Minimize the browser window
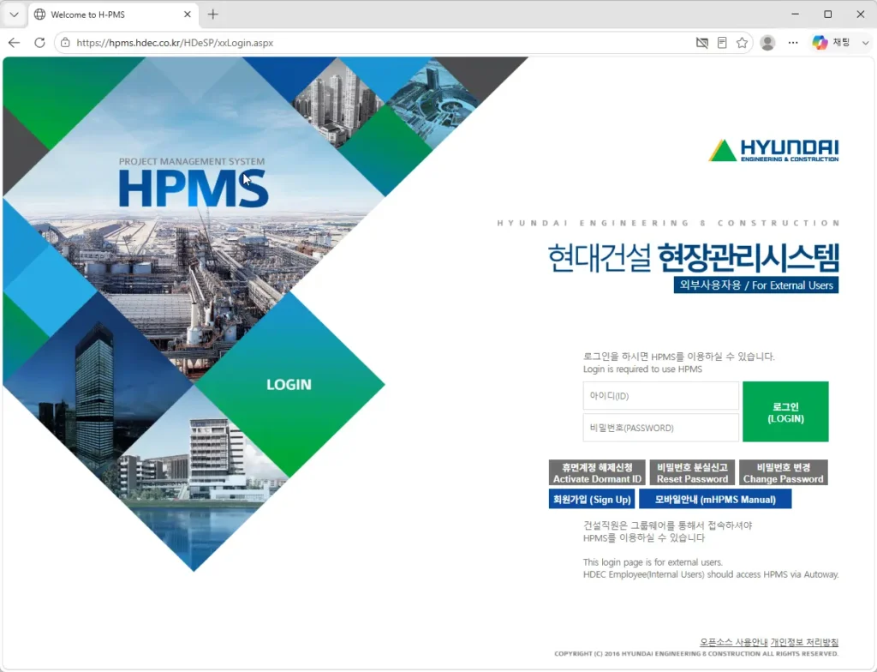The image size is (877, 672). (x=796, y=14)
